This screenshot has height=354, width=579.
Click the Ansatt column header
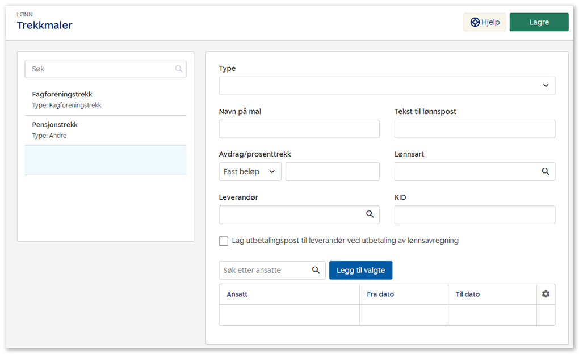[237, 294]
